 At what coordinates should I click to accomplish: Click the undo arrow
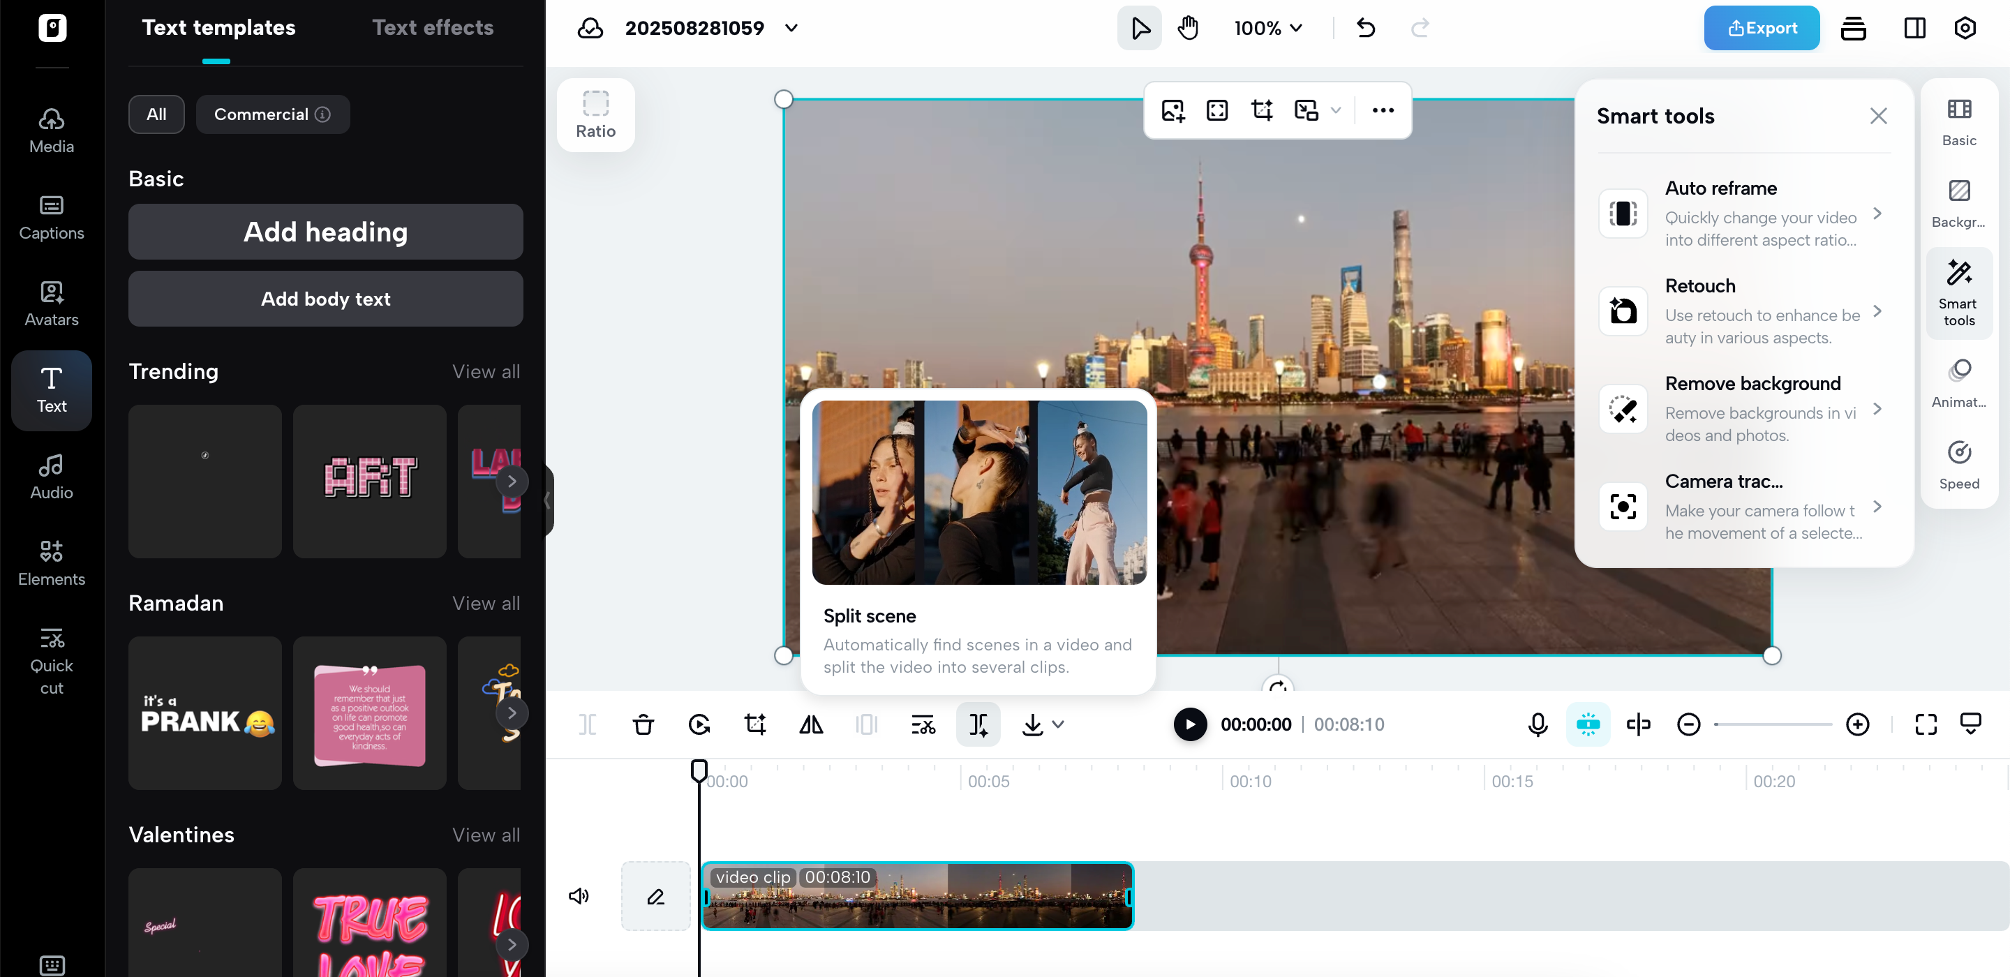pos(1366,28)
